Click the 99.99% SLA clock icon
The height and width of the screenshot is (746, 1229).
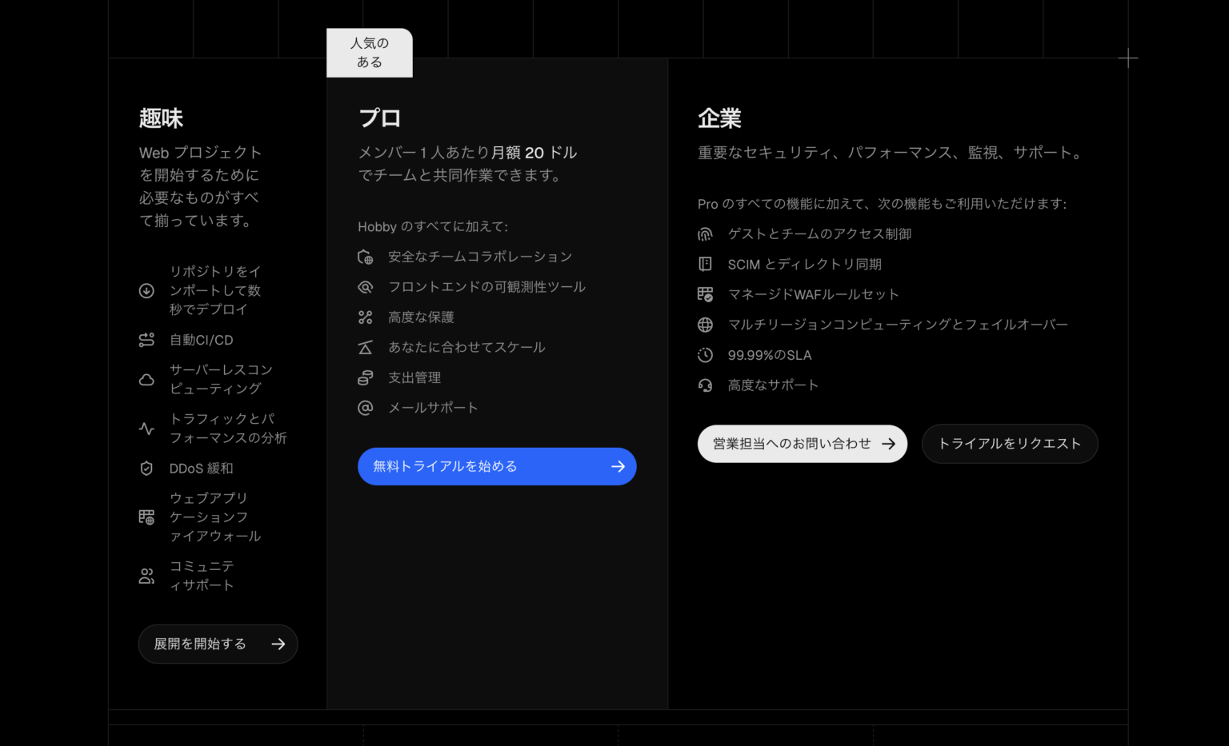pyautogui.click(x=706, y=354)
